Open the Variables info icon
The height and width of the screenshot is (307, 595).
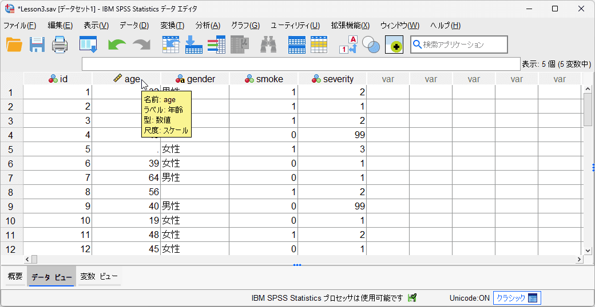pos(217,45)
